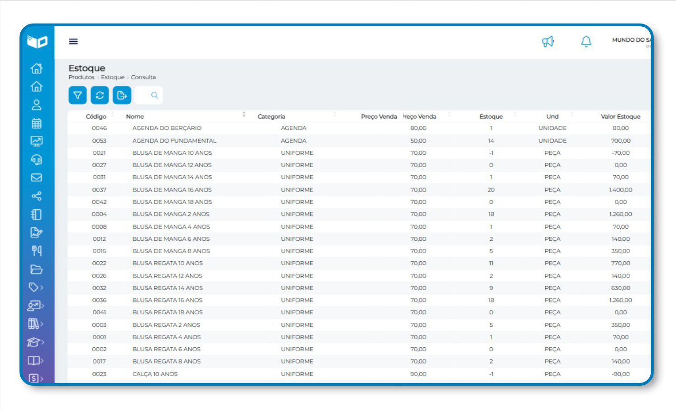The image size is (676, 412).
Task: Click the search input field
Action: click(145, 95)
